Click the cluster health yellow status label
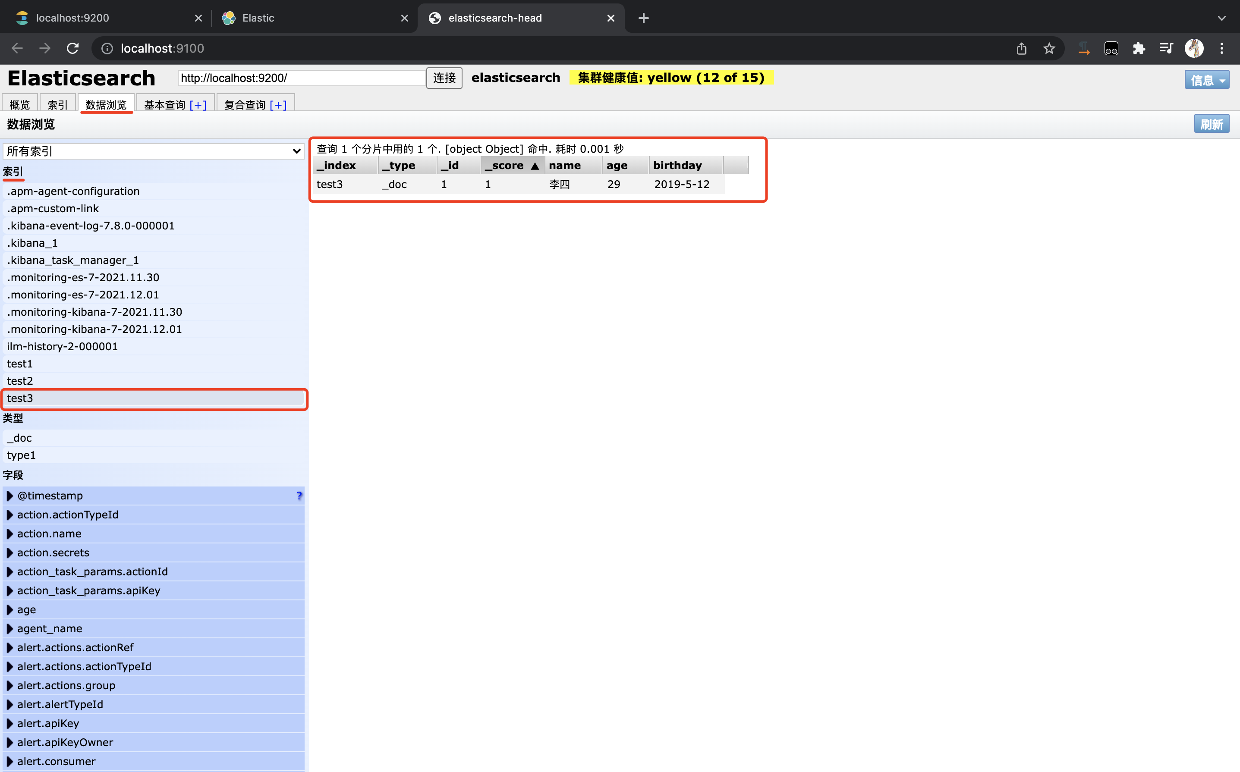 [x=671, y=78]
